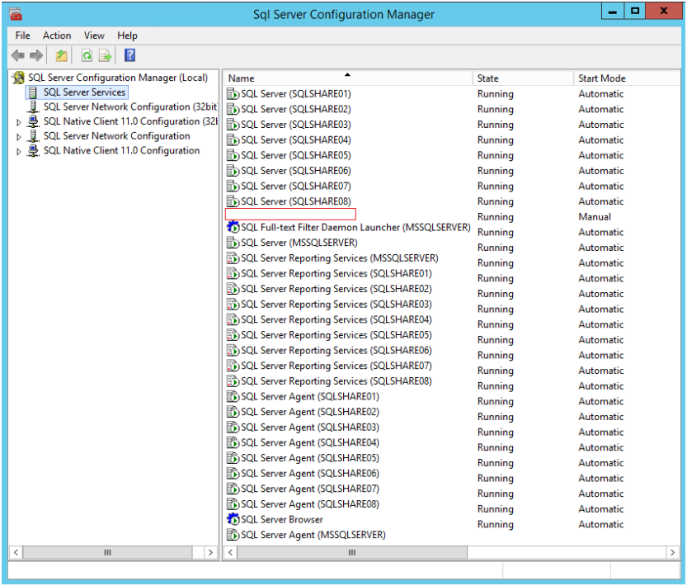687x586 pixels.
Task: Click the Back arrow toolbar icon
Action: click(17, 55)
